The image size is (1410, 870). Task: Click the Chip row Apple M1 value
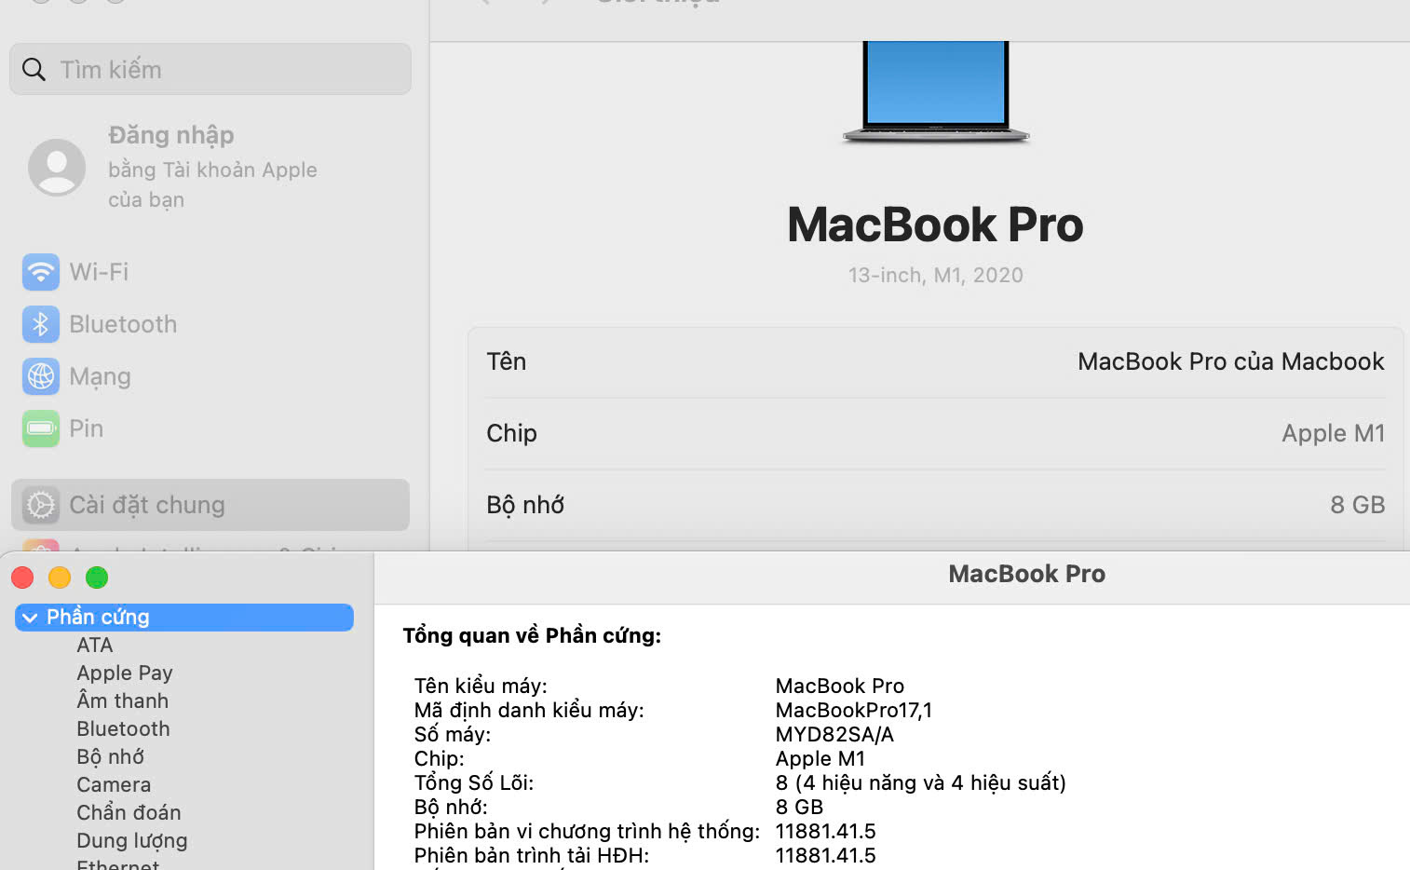(1333, 433)
